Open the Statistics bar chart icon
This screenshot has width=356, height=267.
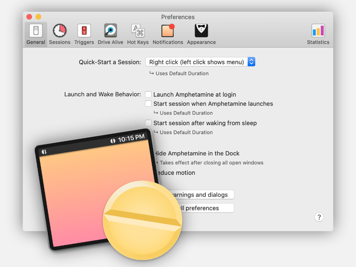pos(318,31)
